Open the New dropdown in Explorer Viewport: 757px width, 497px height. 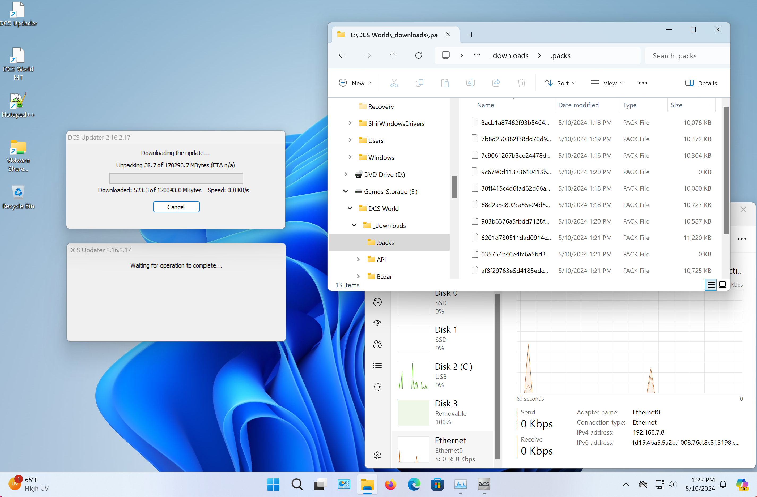355,83
